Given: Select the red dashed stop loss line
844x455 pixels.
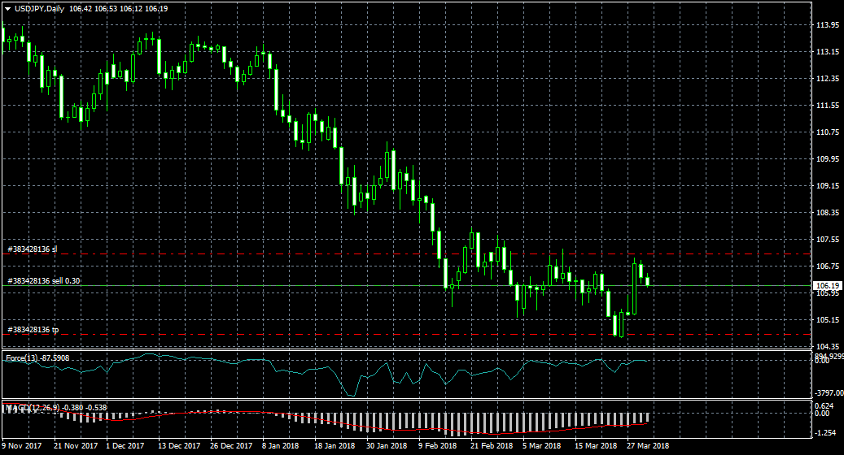Looking at the screenshot, I should (407, 253).
